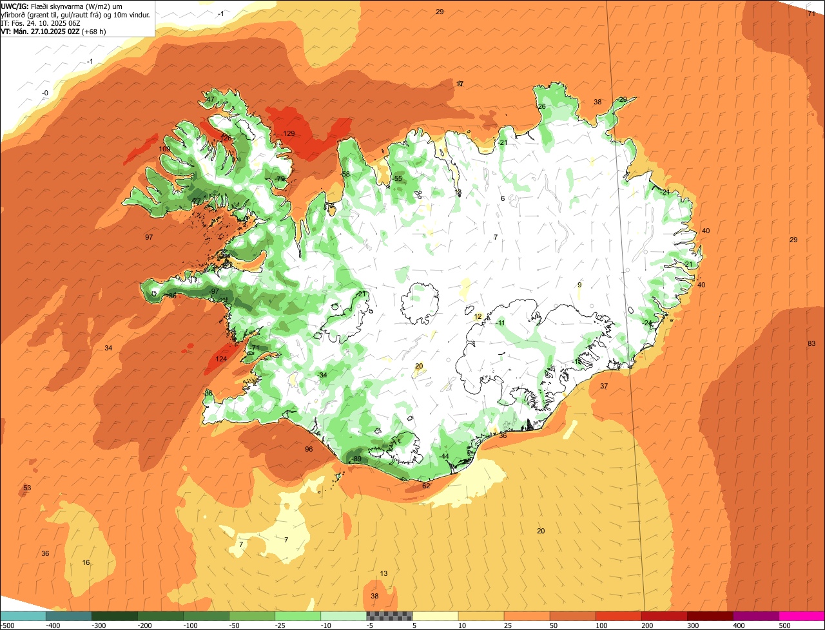825x630 pixels.
Task: Click the yellow-orange 10 to 25 swatch
Action: tap(481, 616)
